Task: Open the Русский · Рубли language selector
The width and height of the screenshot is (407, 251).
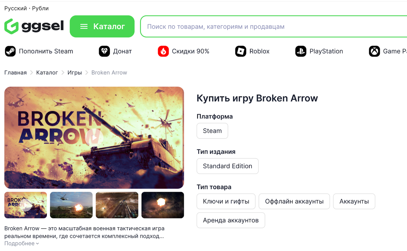Action: 26,8
